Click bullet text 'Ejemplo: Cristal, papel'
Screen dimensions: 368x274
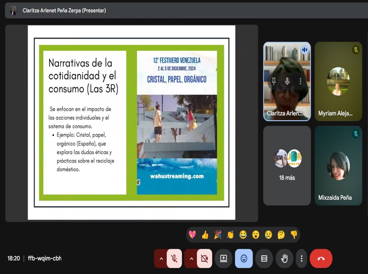tap(81, 135)
